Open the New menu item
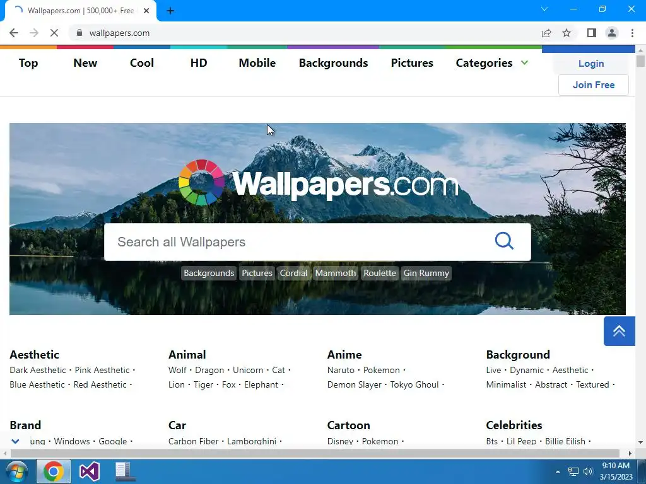 click(x=85, y=63)
